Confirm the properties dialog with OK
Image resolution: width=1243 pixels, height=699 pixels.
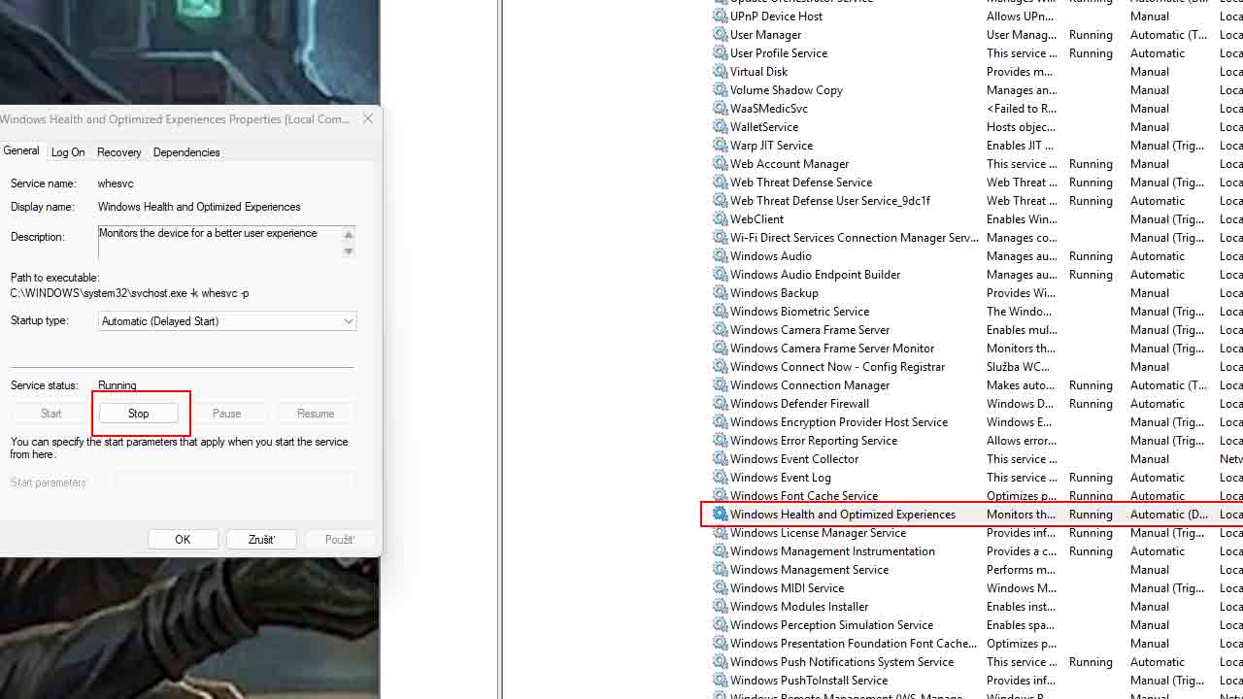click(183, 540)
